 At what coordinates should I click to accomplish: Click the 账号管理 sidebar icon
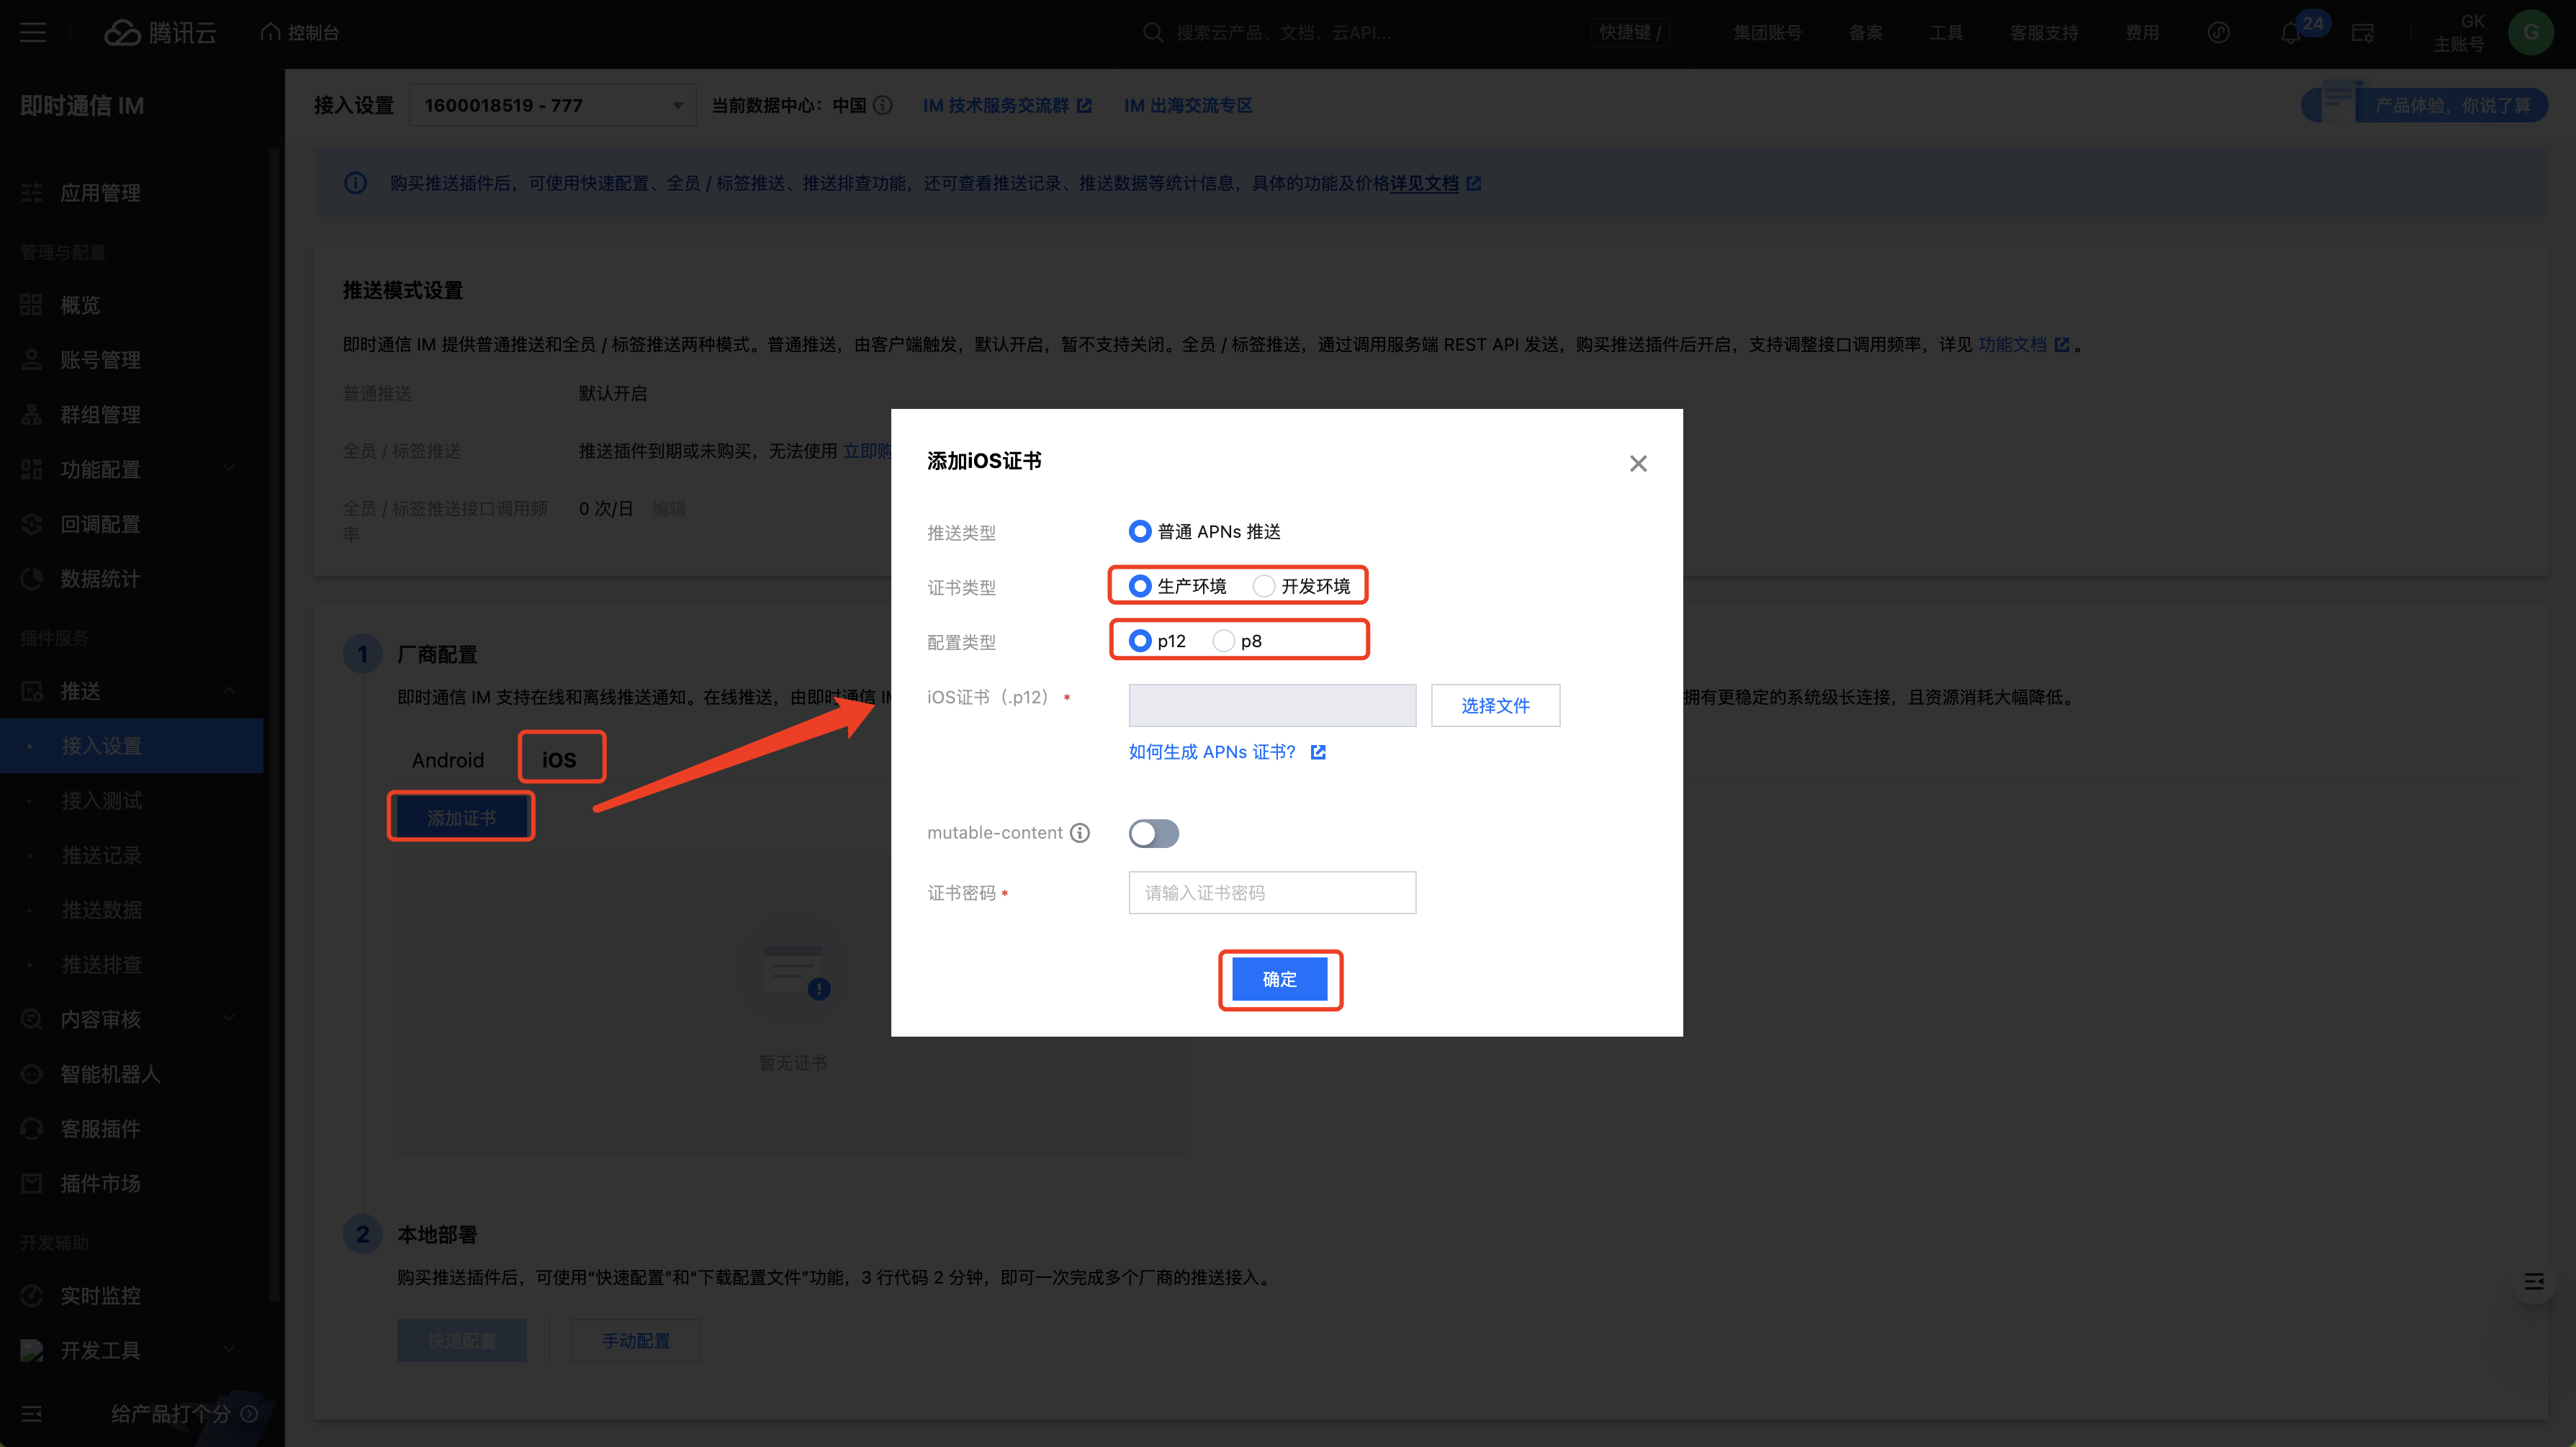click(x=32, y=360)
